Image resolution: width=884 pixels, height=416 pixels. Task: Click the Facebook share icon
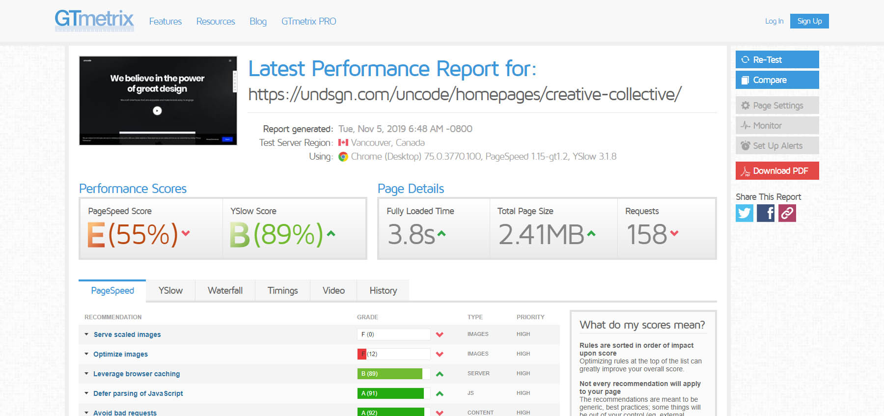click(x=766, y=213)
